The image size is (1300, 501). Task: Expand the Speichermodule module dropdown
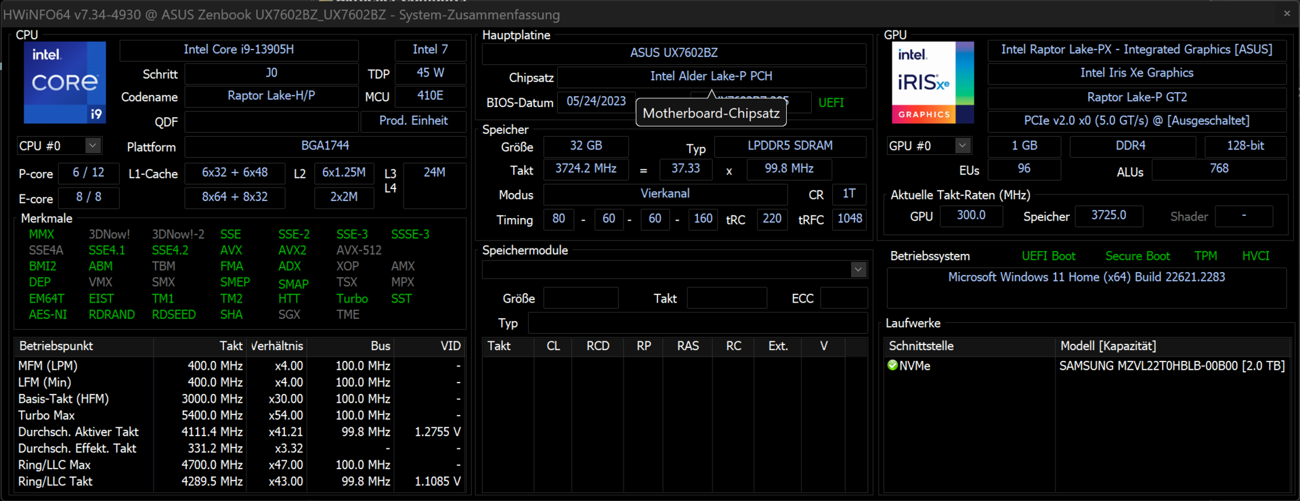click(859, 269)
